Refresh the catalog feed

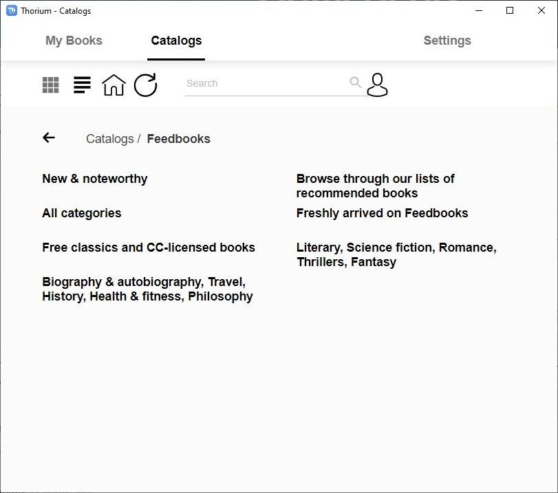point(146,85)
